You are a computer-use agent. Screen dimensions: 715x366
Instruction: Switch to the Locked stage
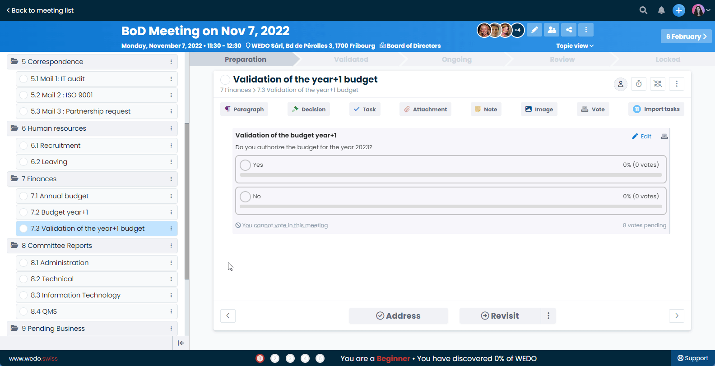pos(668,59)
